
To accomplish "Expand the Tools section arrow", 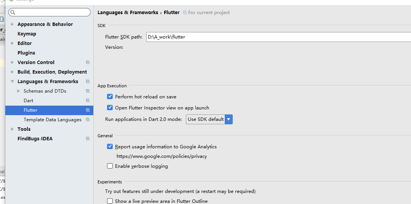I will tap(12, 129).
